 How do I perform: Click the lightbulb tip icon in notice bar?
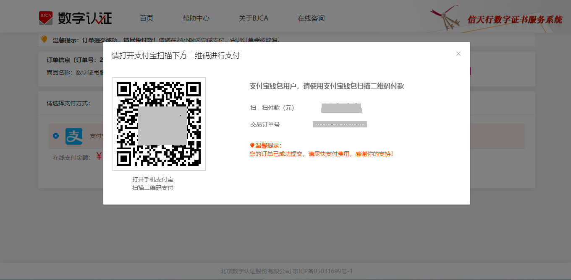click(x=44, y=39)
